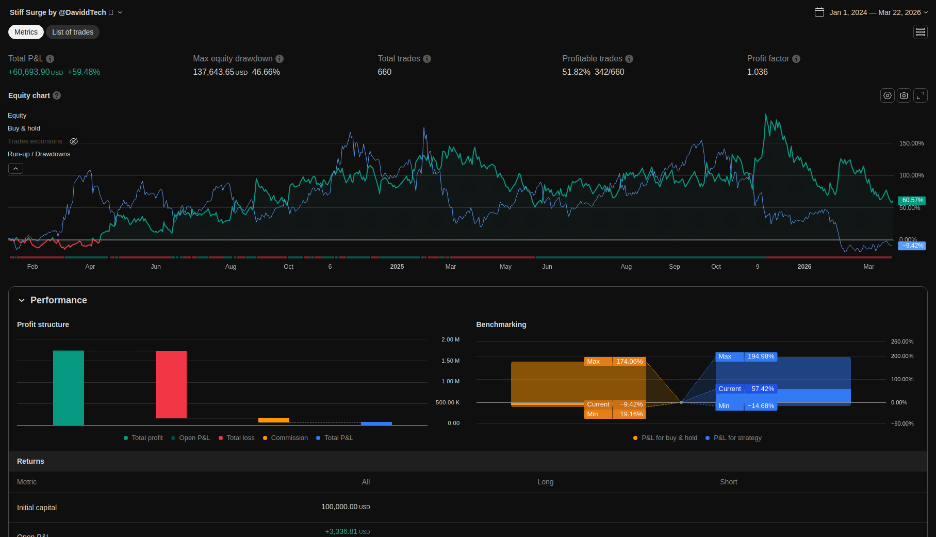Switch to the List of trades tab
936x537 pixels.
[x=73, y=32]
